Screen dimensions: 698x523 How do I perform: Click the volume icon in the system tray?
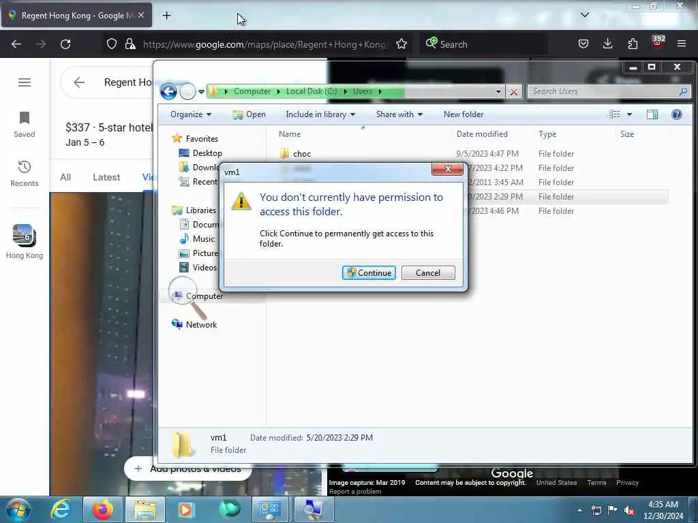tap(629, 511)
